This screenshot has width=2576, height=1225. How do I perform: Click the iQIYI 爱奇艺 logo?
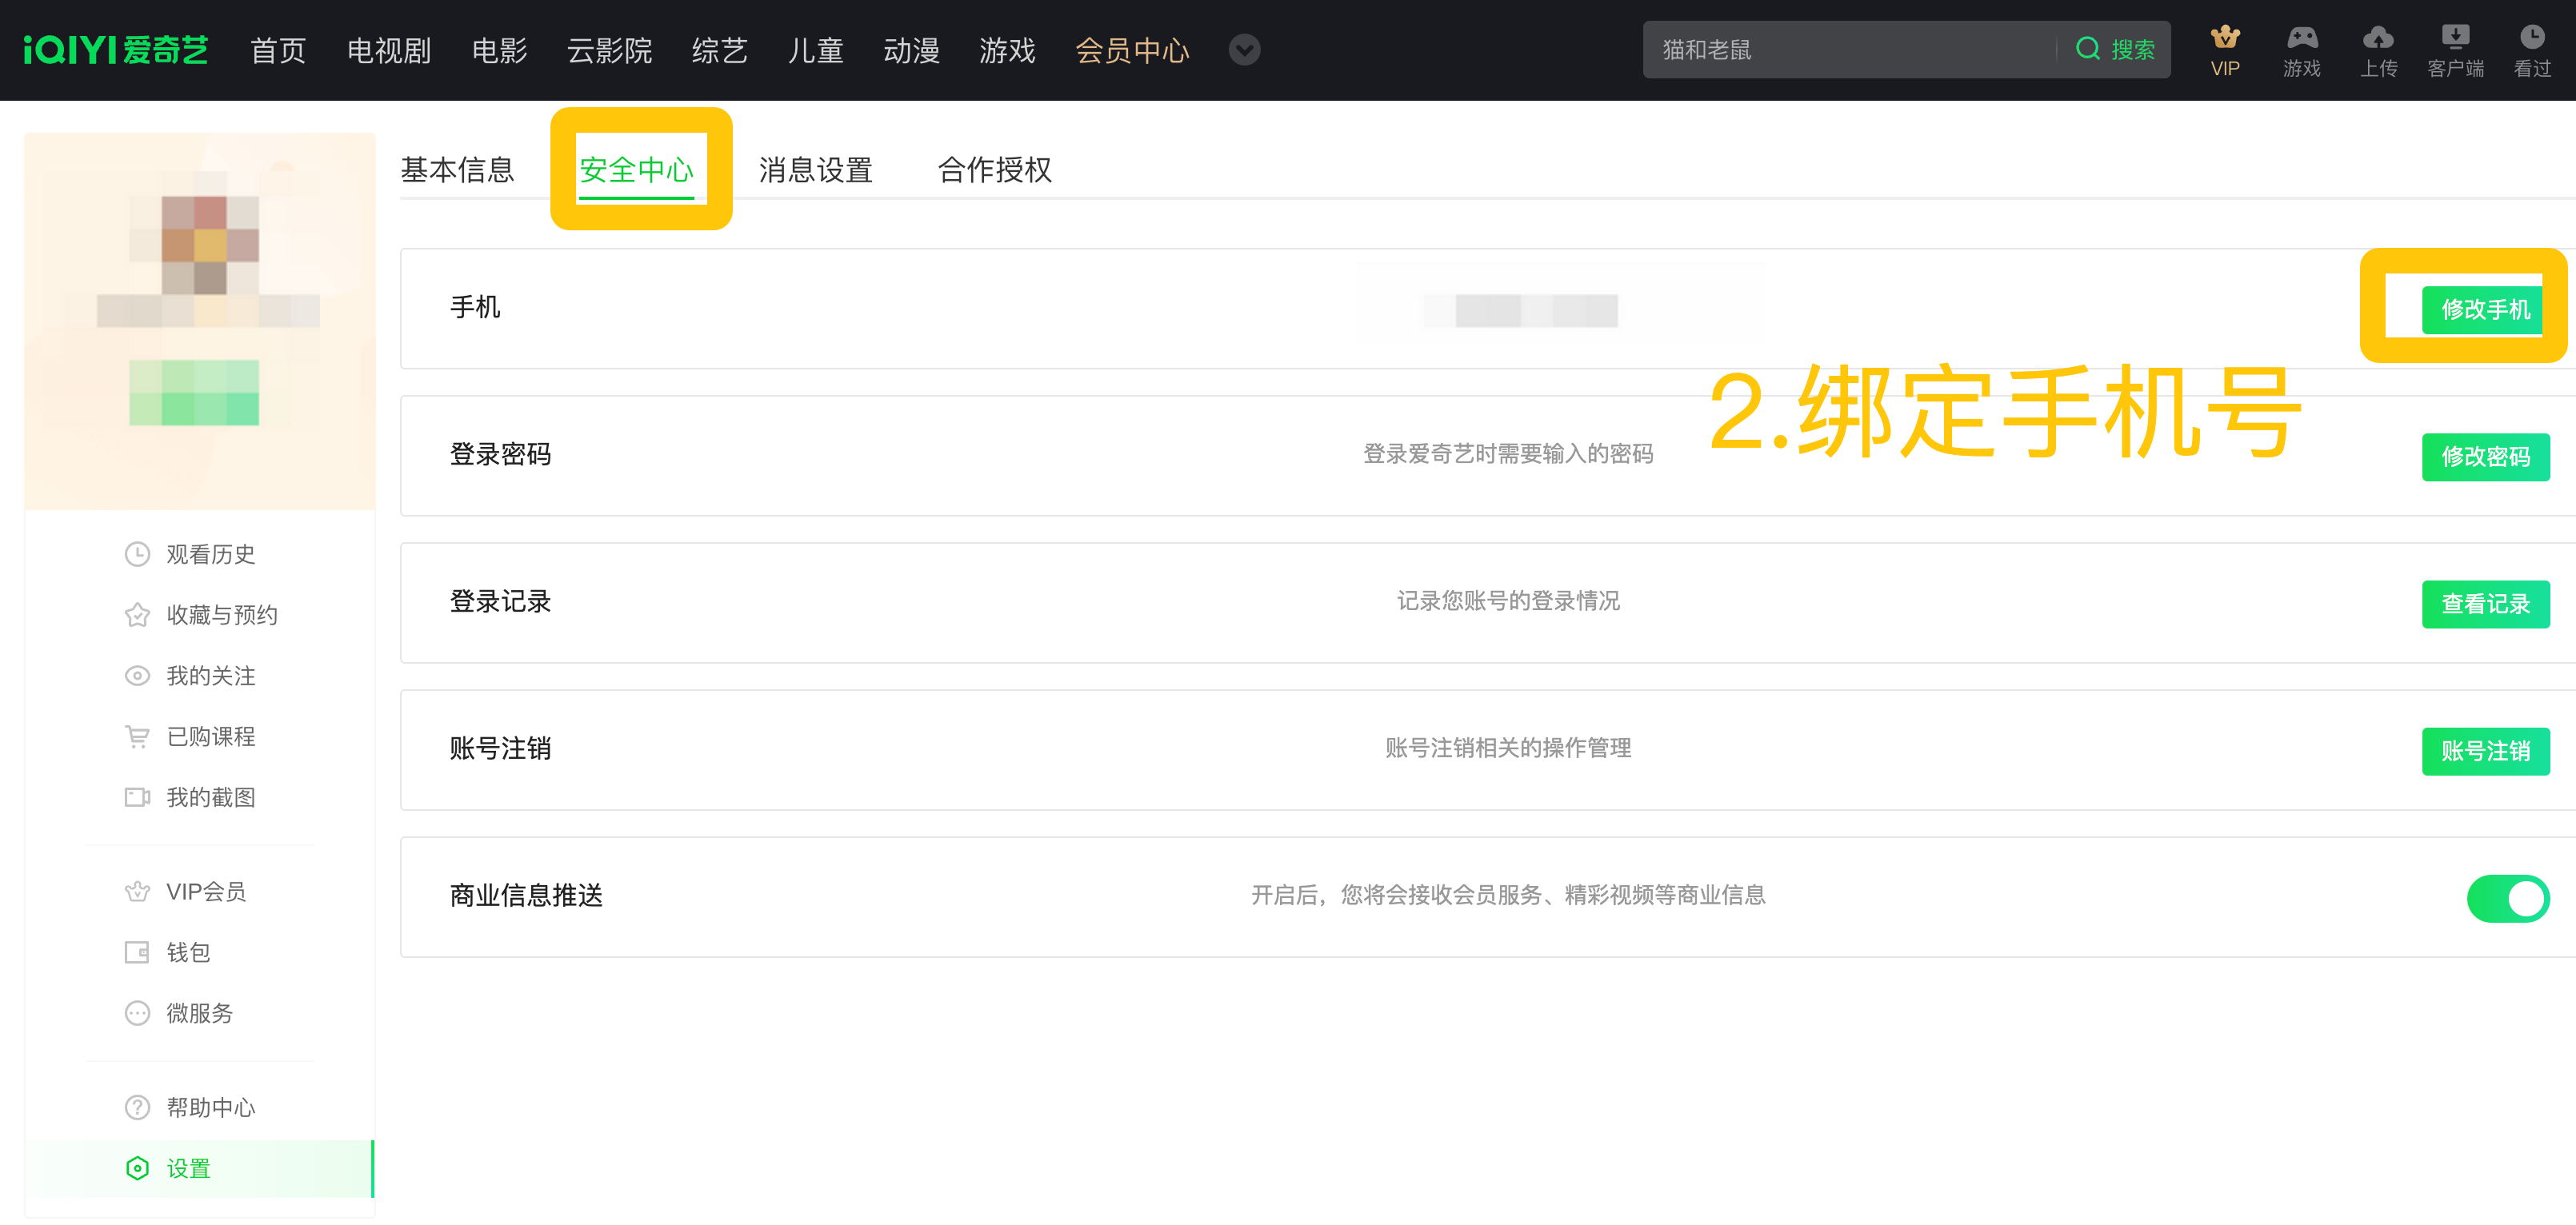click(x=115, y=50)
